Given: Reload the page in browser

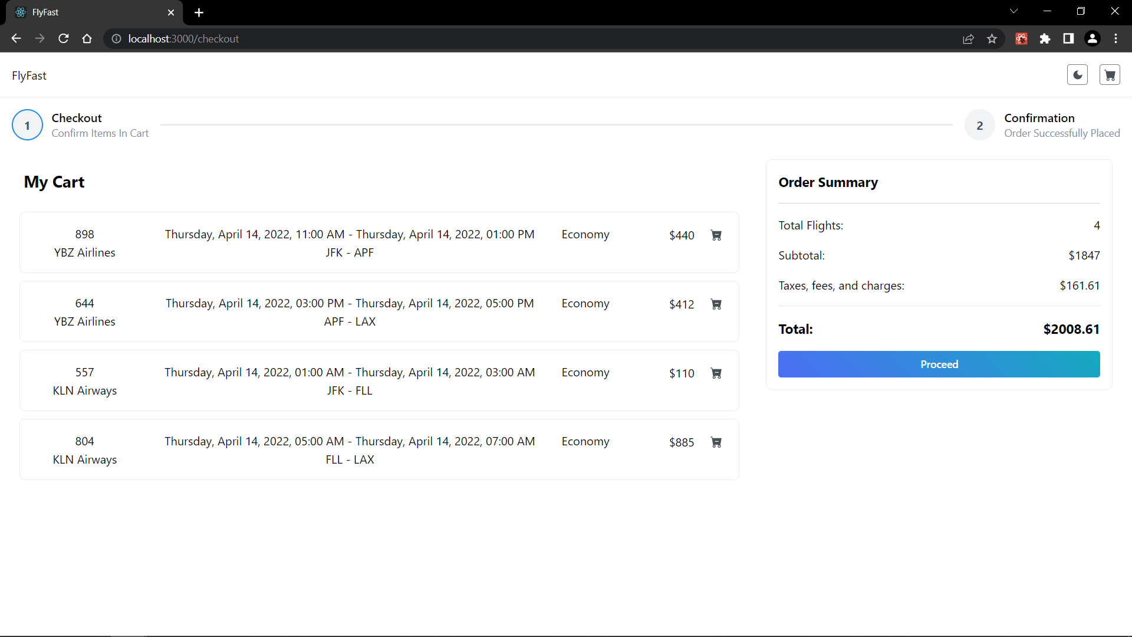Looking at the screenshot, I should tap(64, 39).
